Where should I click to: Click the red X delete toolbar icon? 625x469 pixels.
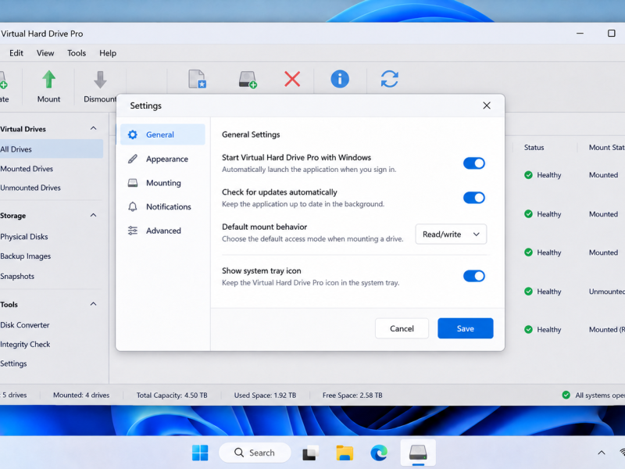(x=292, y=79)
